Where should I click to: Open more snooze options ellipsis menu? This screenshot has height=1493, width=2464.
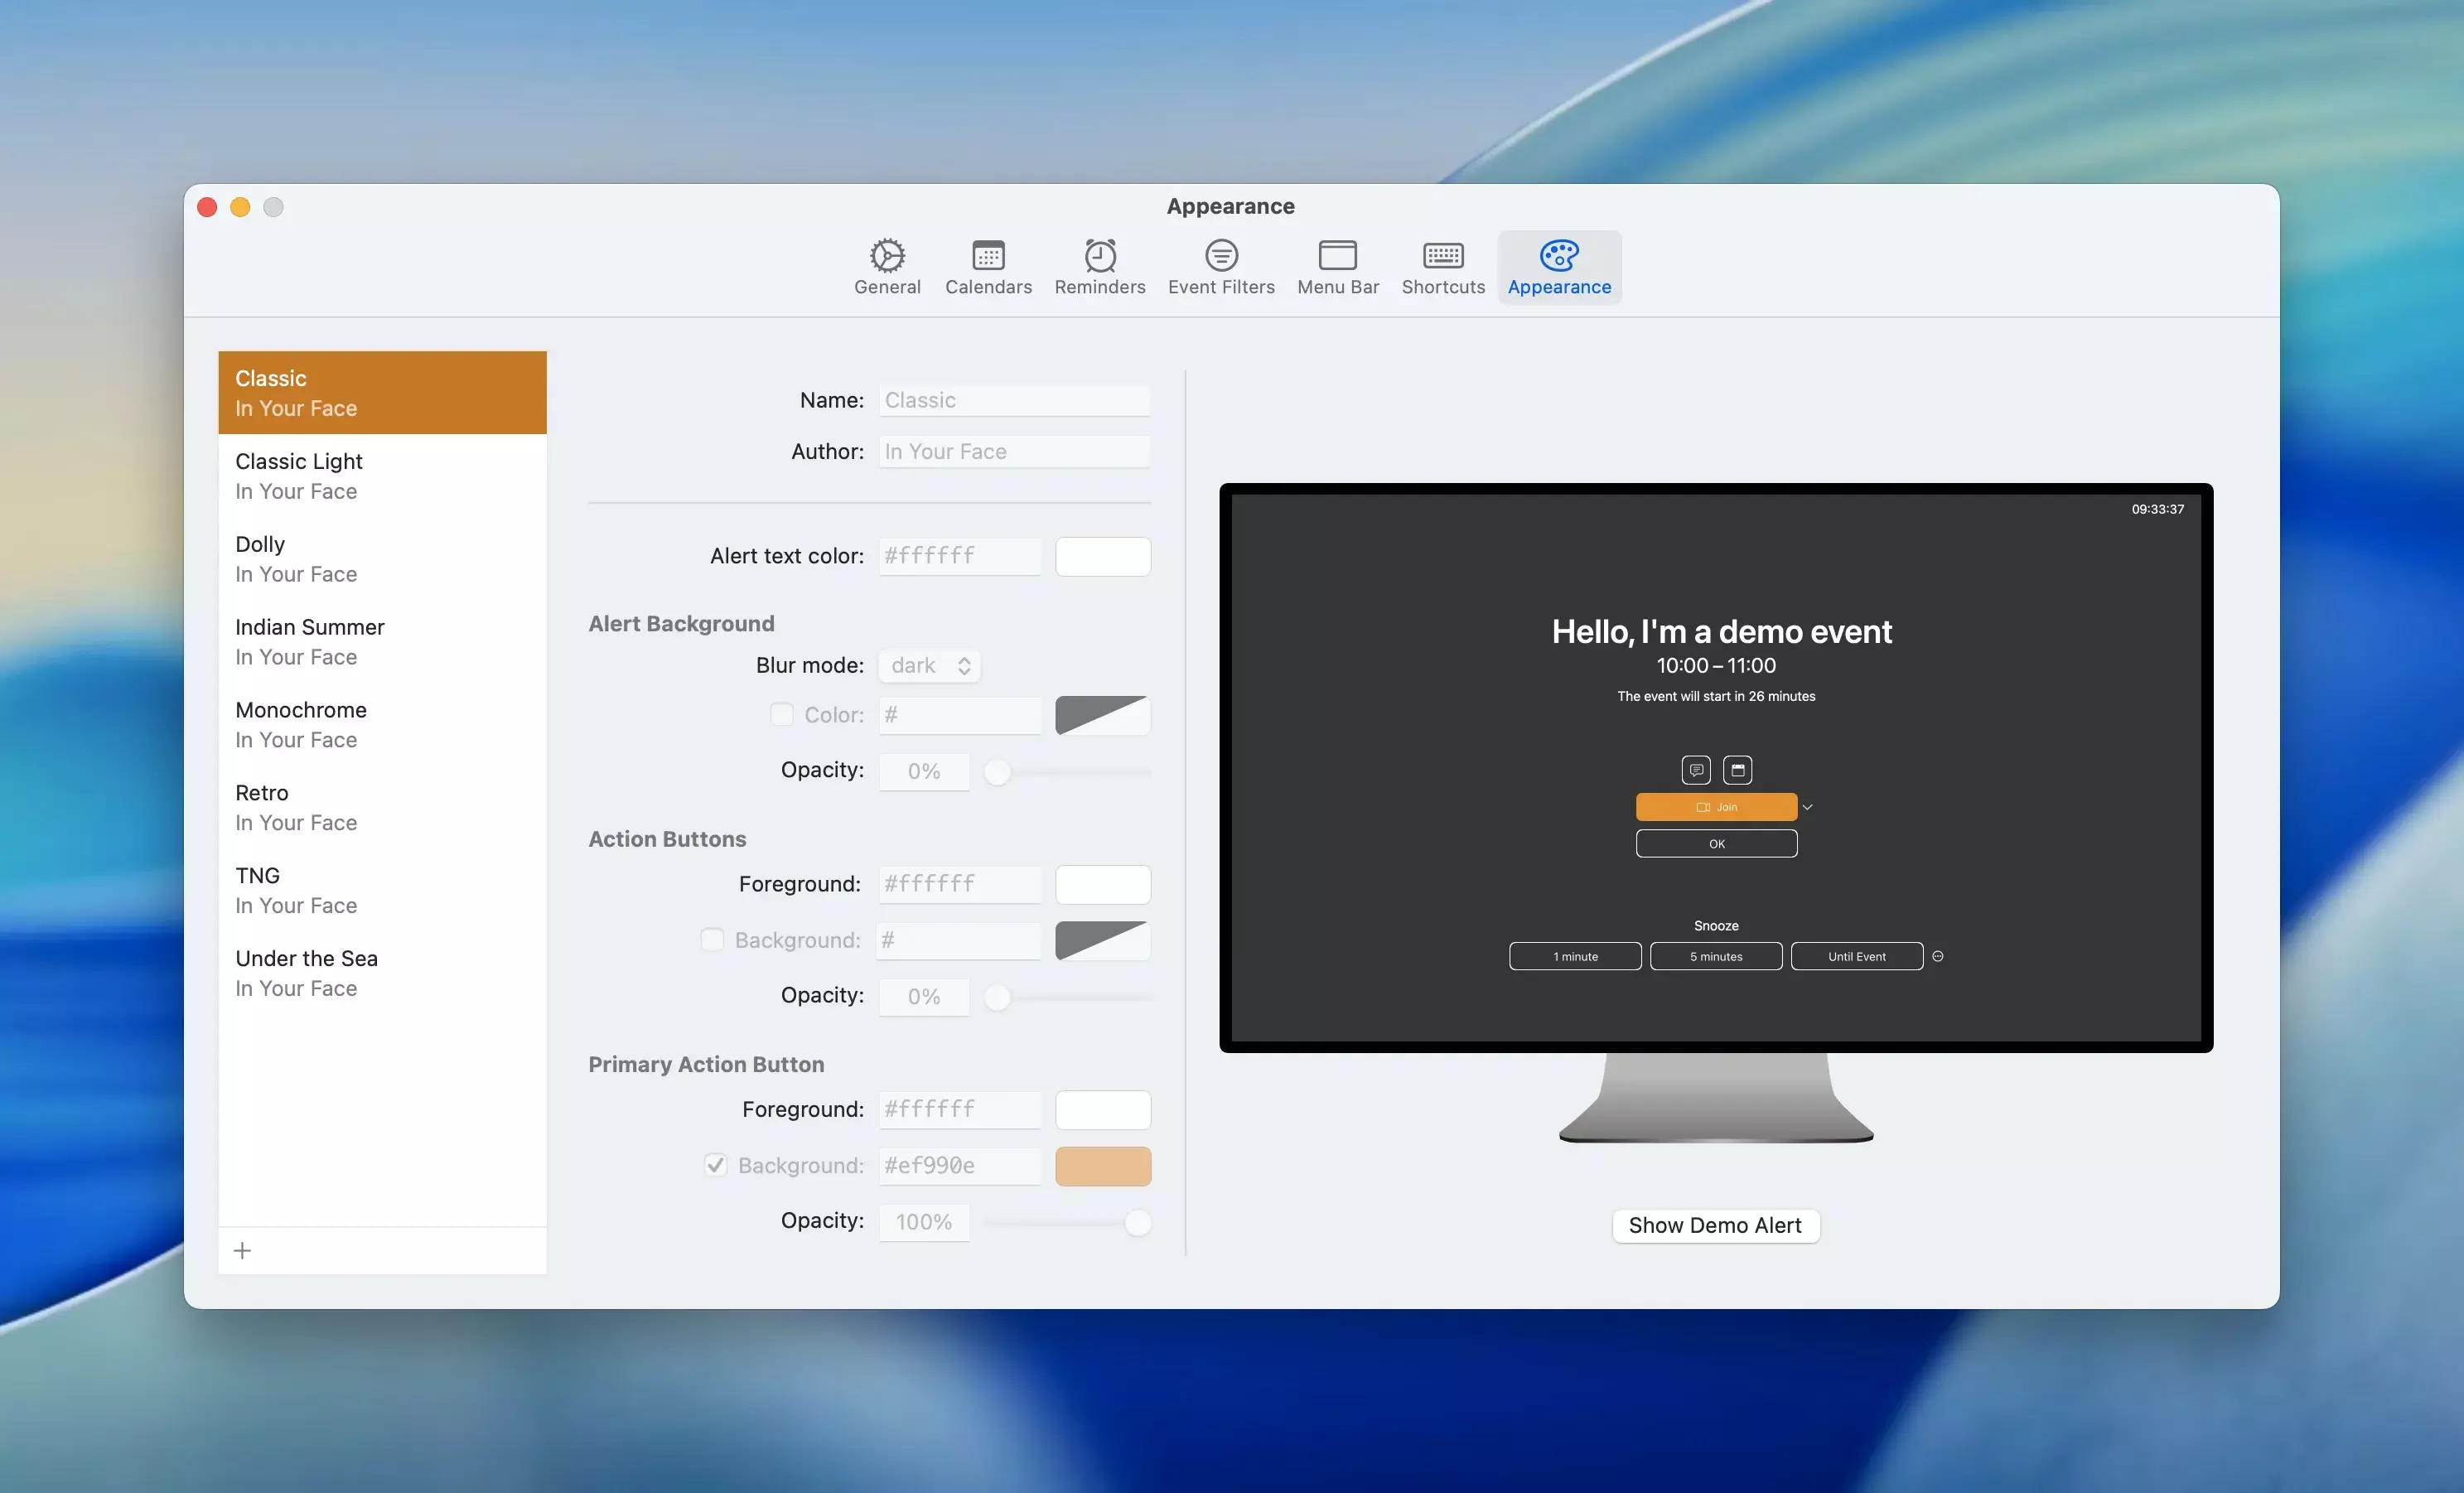click(1937, 956)
